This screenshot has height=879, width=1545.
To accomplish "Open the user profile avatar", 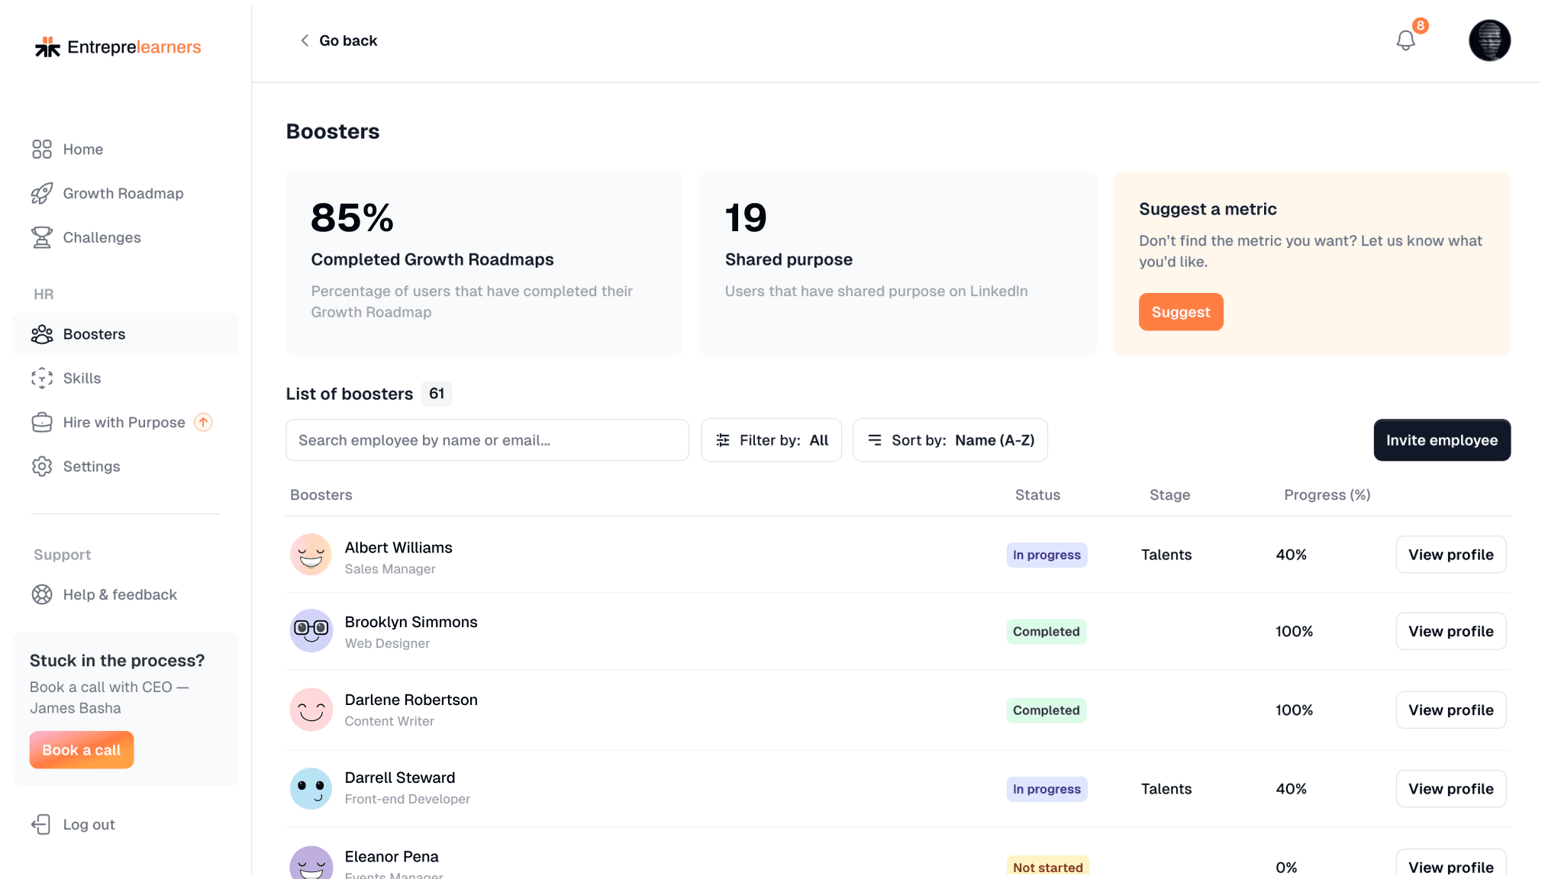I will (1489, 40).
